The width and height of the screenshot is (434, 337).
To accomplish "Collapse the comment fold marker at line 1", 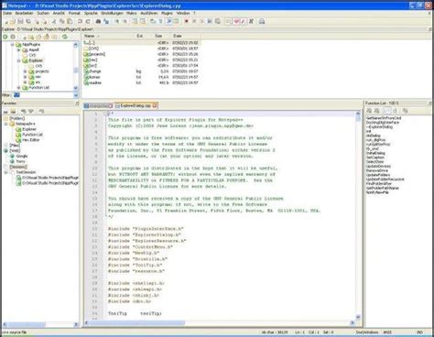I will 106,114.
